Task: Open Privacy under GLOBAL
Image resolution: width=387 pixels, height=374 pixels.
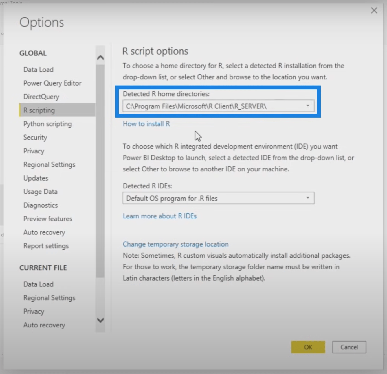Action: point(34,151)
